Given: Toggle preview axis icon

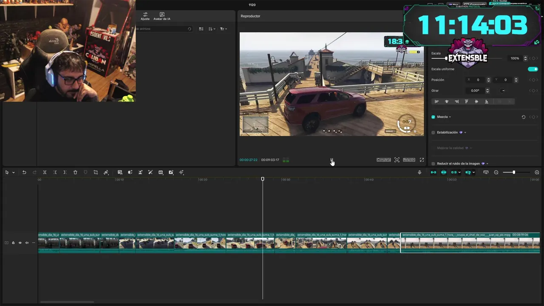Looking at the screenshot, I should coord(468,172).
